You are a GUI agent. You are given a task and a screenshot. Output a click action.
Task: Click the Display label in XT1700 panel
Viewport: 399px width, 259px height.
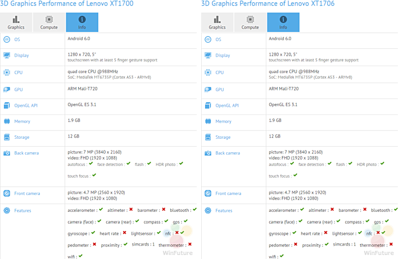pyautogui.click(x=21, y=55)
